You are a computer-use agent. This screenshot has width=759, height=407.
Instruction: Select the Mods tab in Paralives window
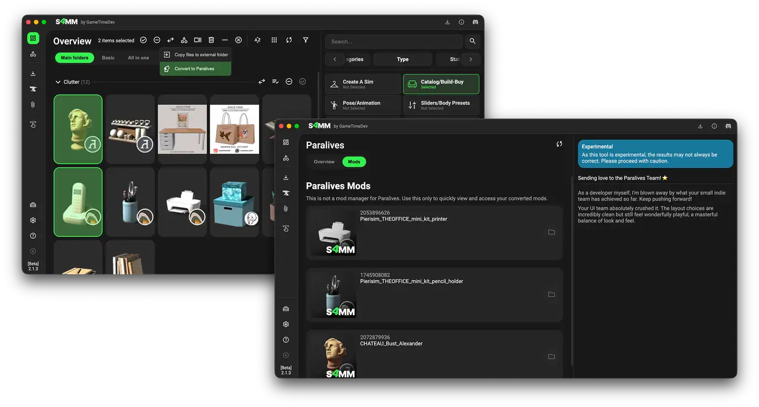pos(354,162)
